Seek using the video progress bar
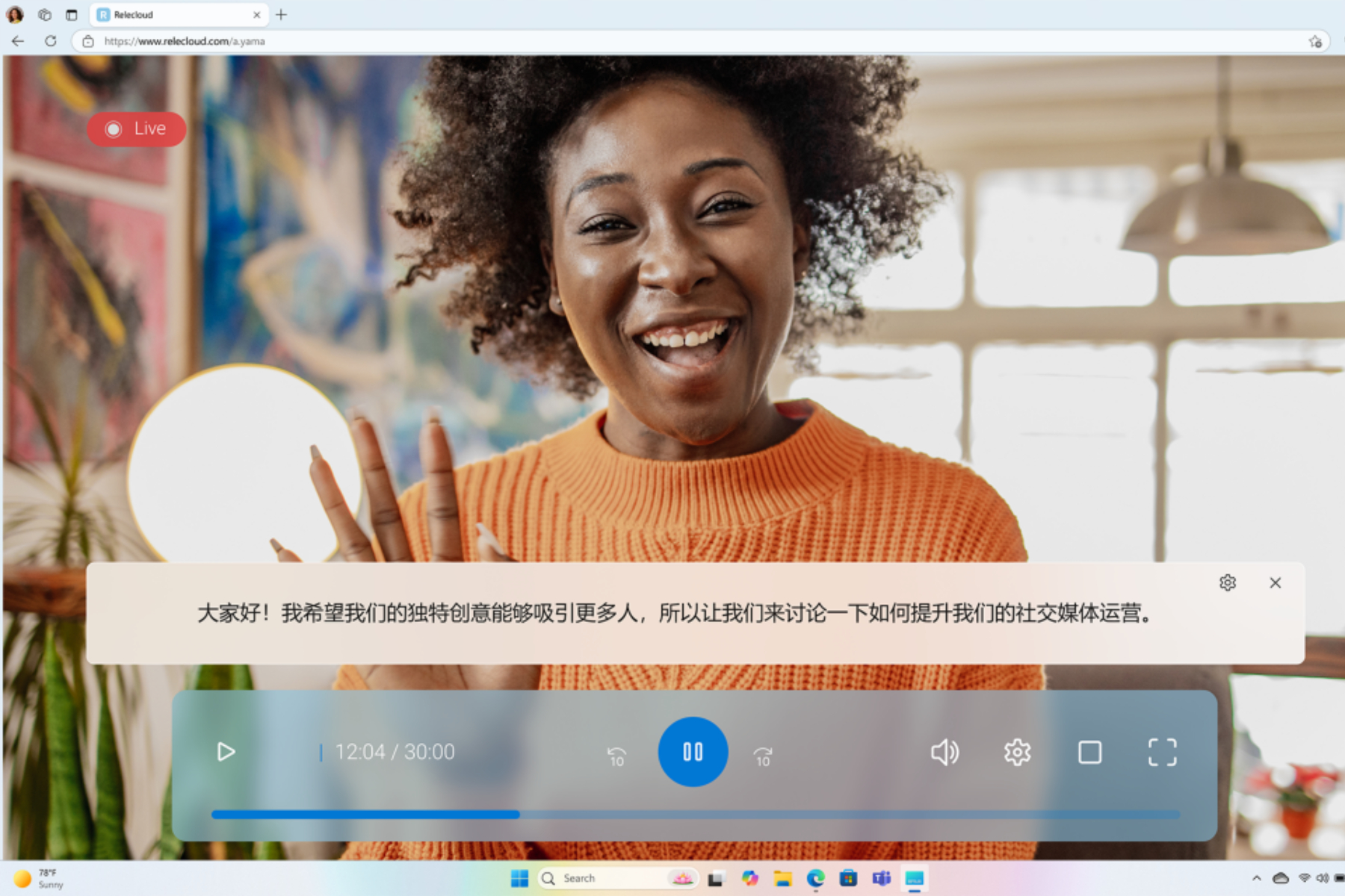1345x896 pixels. point(695,815)
